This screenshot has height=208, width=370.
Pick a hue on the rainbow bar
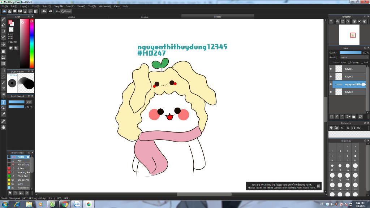click(x=32, y=44)
